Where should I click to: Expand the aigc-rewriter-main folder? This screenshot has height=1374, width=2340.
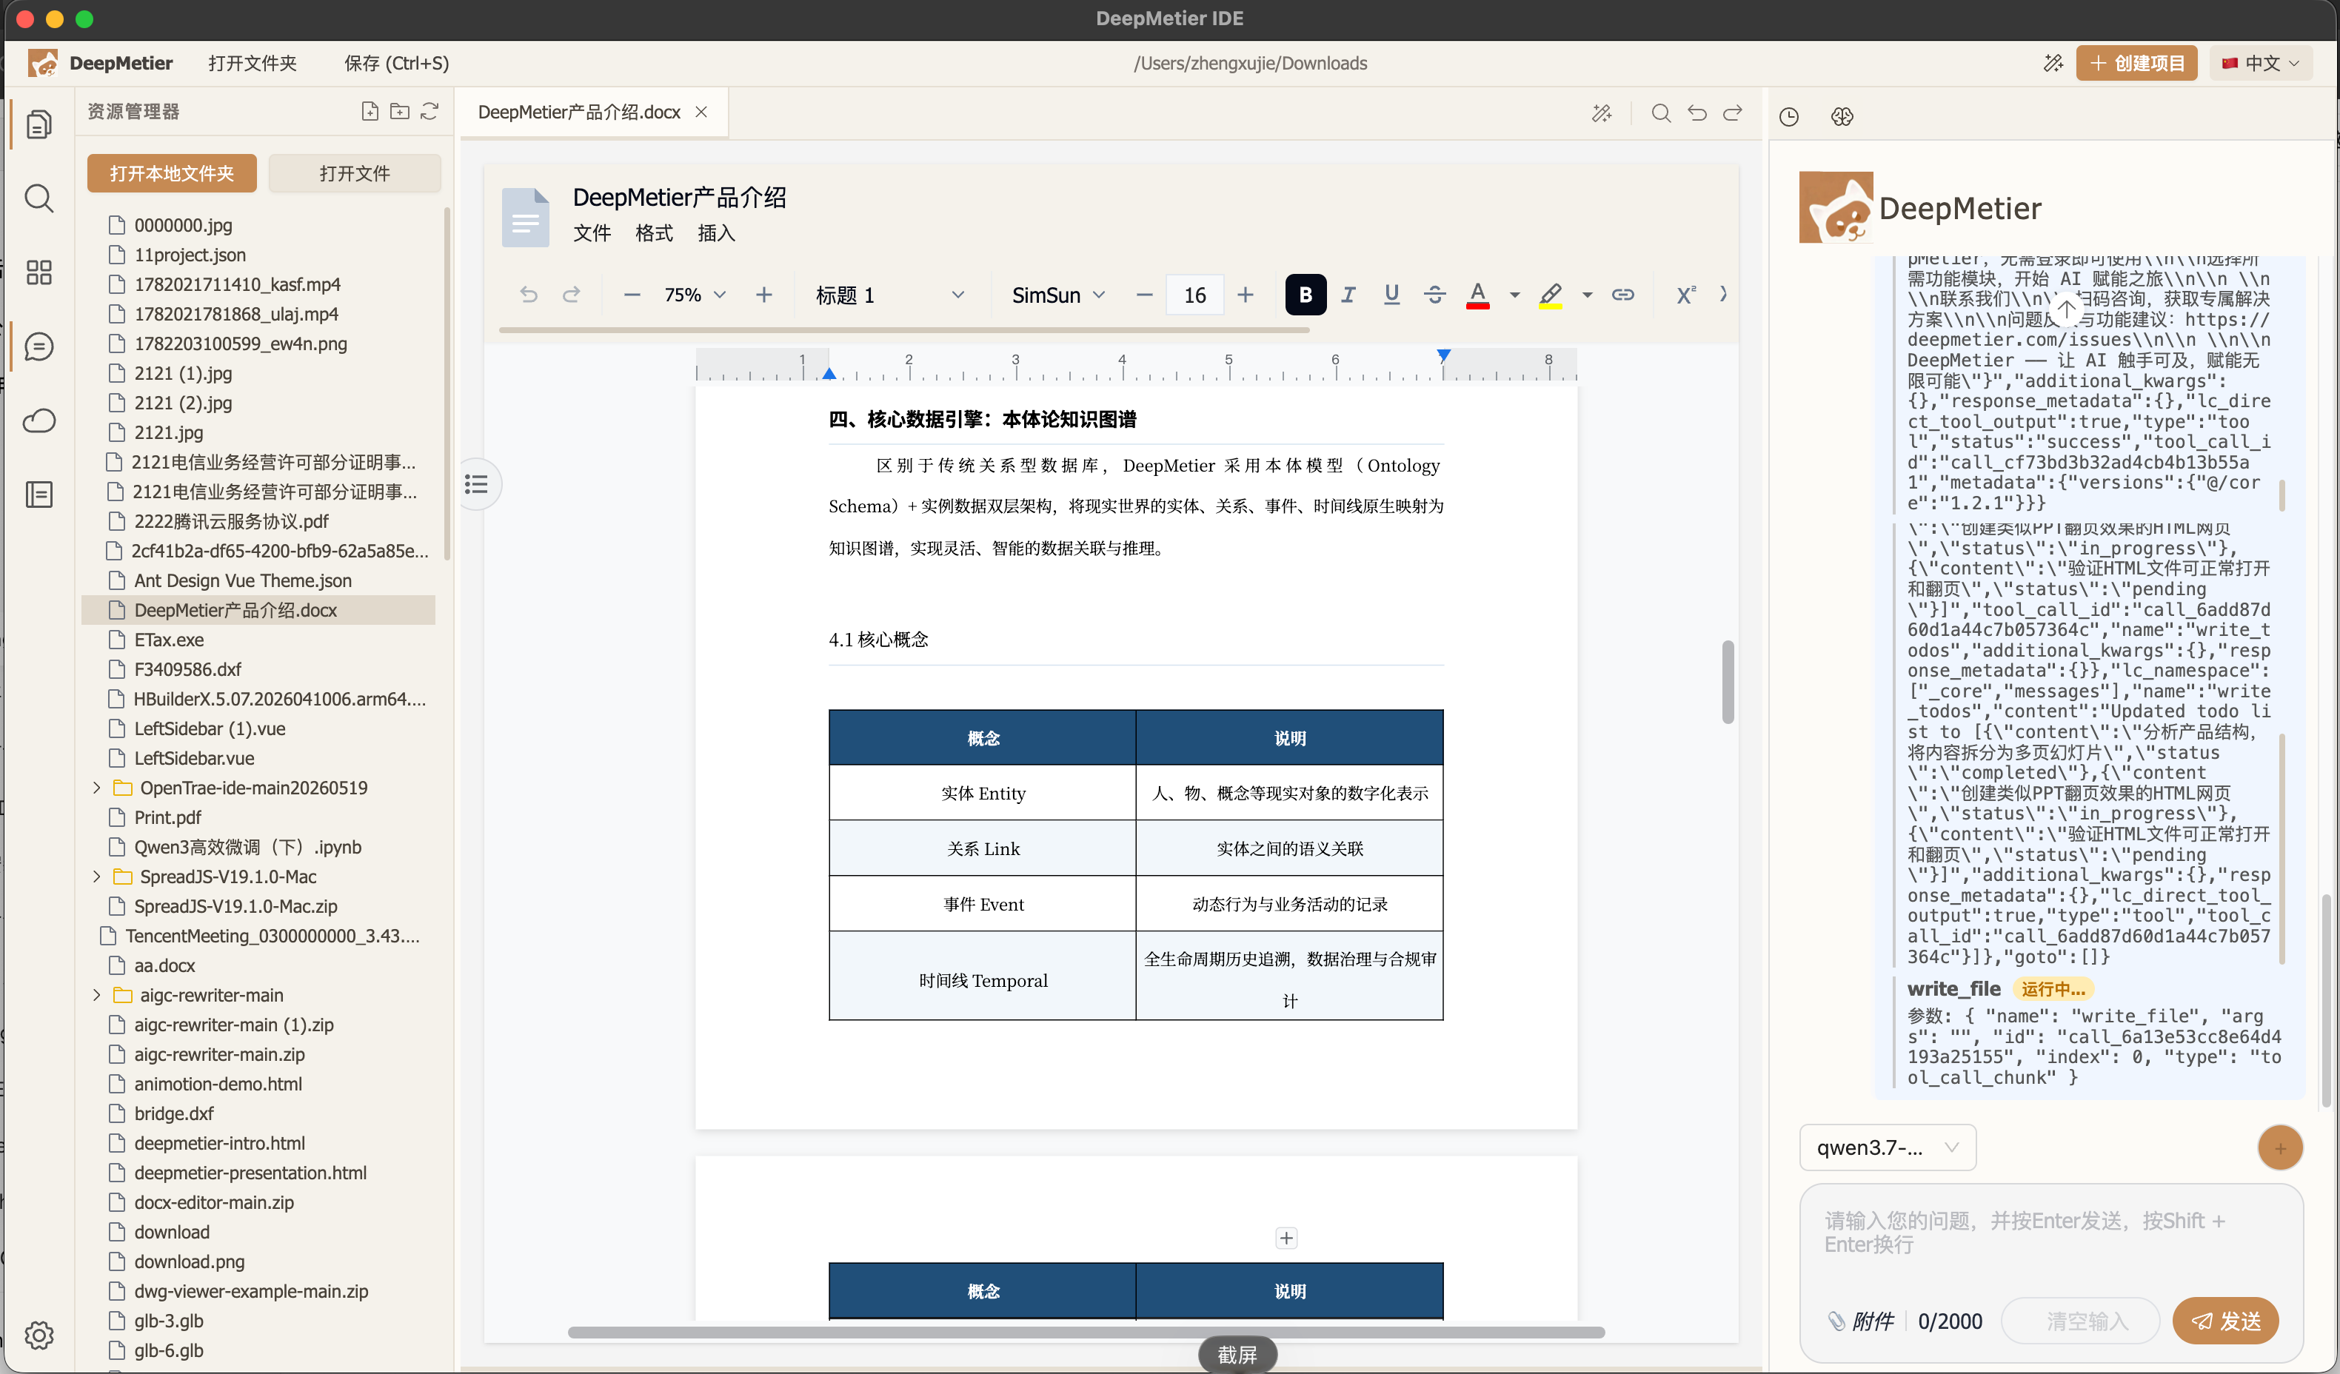pyautogui.click(x=96, y=994)
